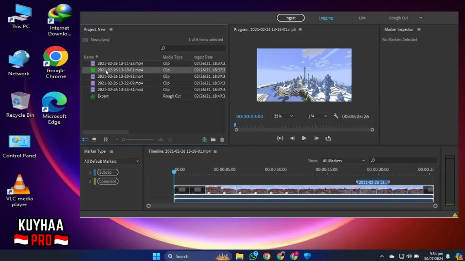Open the All Default Markers dropdown
The width and height of the screenshot is (465, 261).
point(112,161)
